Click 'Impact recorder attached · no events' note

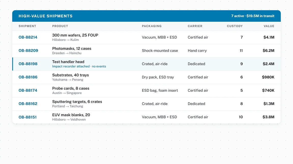[79, 66]
